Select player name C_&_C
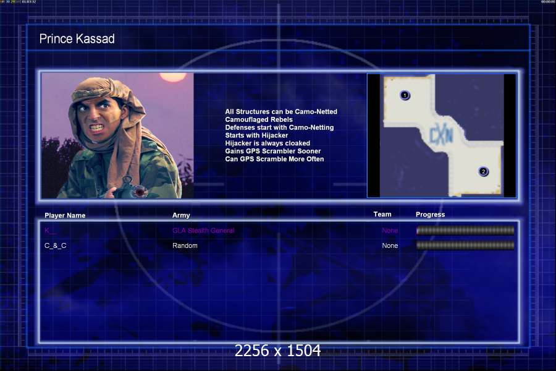This screenshot has height=371, width=556. [x=56, y=245]
